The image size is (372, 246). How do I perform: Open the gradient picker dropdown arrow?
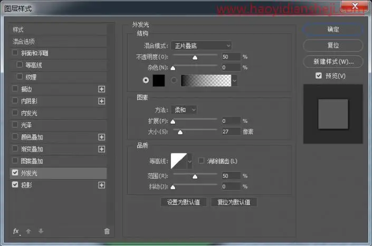tap(234, 81)
